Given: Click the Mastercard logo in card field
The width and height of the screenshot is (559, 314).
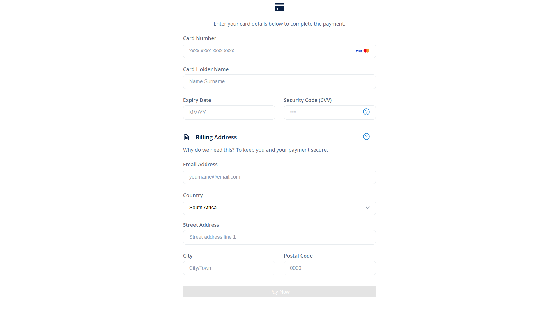Looking at the screenshot, I should click(366, 51).
